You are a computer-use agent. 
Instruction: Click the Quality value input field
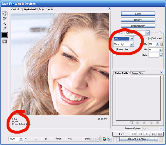[x=152, y=44]
